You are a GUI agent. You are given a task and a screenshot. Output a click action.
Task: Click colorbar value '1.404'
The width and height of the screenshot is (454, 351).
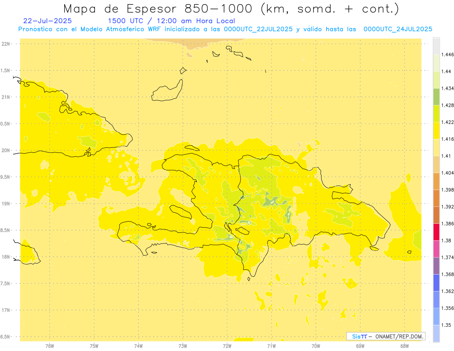(448, 173)
